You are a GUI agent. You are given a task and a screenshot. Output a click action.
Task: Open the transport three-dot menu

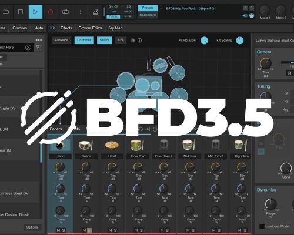tap(81, 12)
